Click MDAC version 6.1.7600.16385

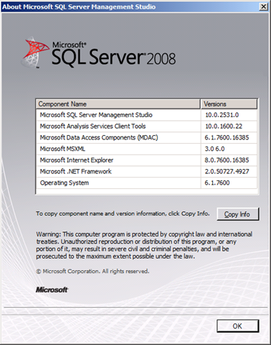227,137
